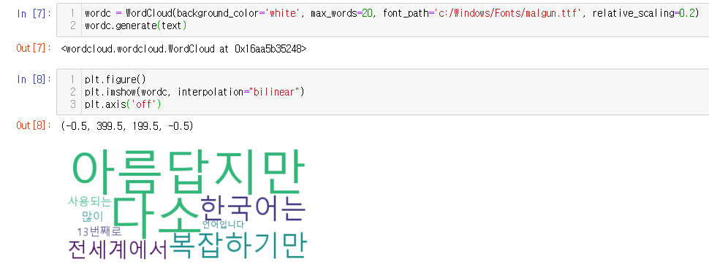Screen dimensions: 709x275
Task: Click the word 복잡하기만 in the cloud
Action: (x=239, y=245)
